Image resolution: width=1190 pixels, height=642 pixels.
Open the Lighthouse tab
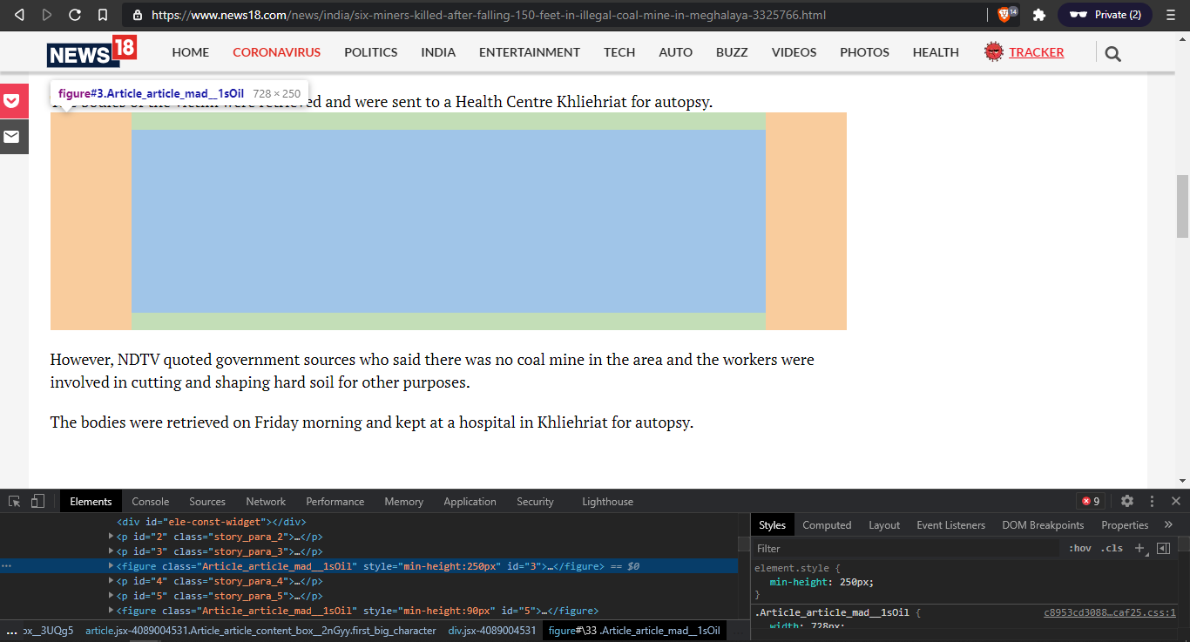pos(607,502)
